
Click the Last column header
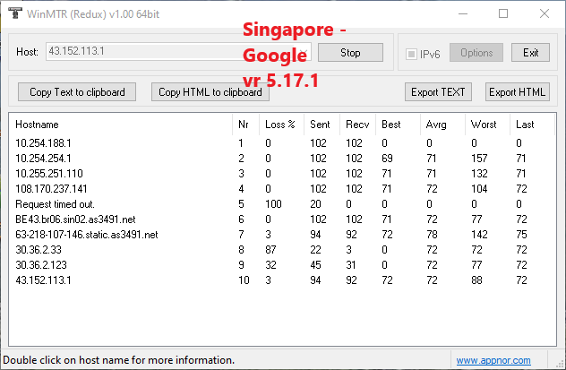[x=532, y=125]
